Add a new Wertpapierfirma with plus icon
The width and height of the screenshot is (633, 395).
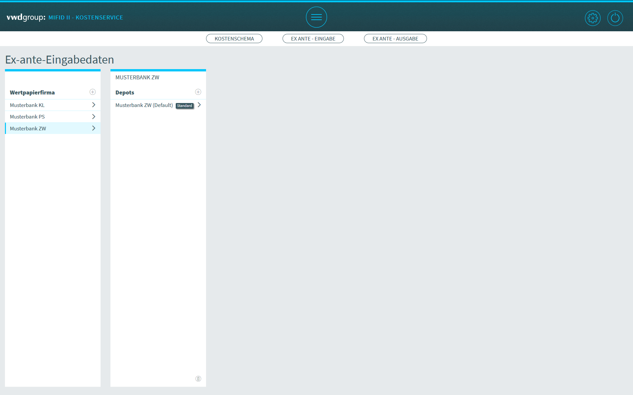[x=93, y=92]
